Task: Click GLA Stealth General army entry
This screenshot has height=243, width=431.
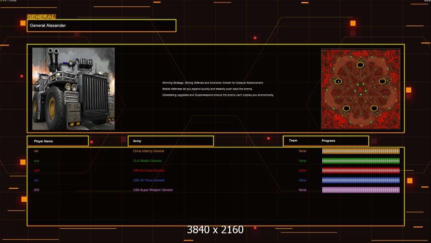Action: pos(147,161)
